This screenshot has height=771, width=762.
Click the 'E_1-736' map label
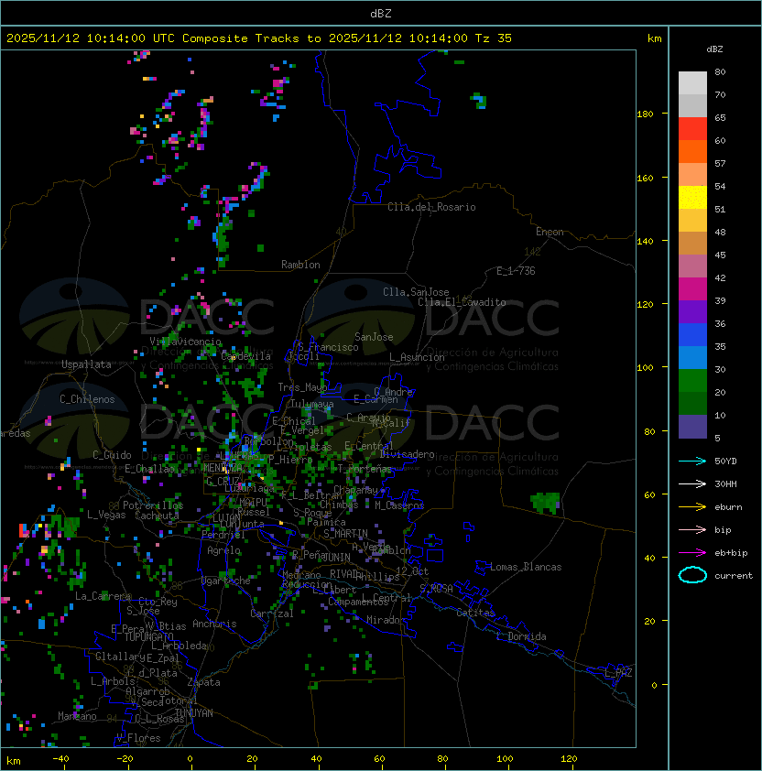point(516,271)
